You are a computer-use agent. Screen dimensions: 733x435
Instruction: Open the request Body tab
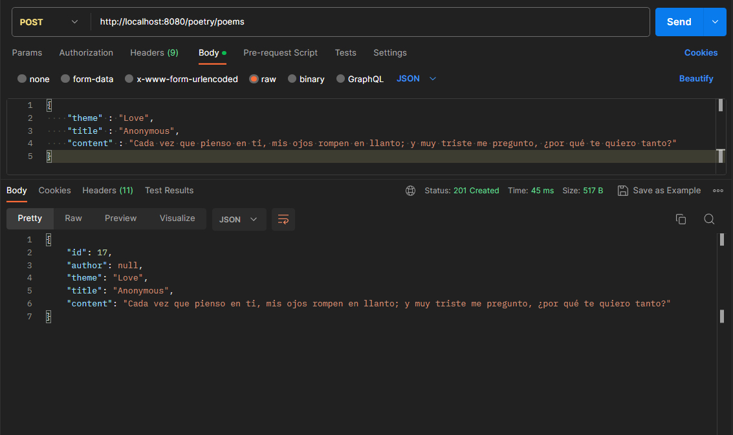[x=212, y=53]
